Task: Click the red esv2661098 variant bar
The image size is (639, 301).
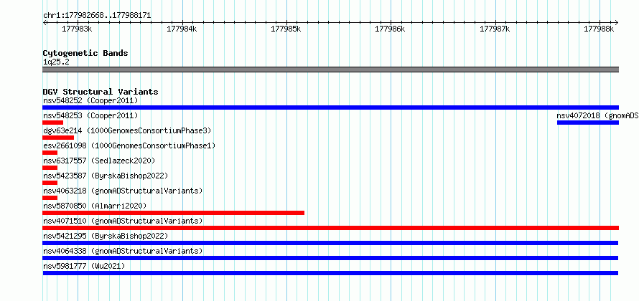Action: coord(50,153)
